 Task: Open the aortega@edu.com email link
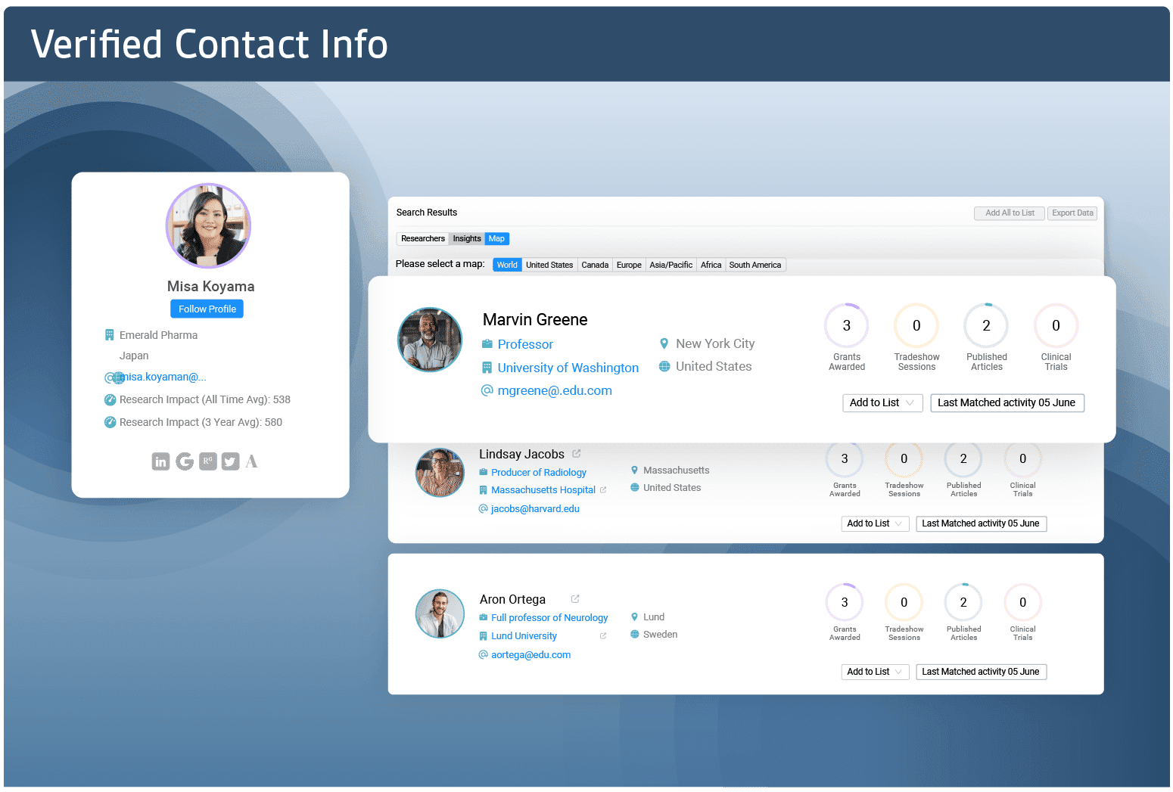(530, 655)
